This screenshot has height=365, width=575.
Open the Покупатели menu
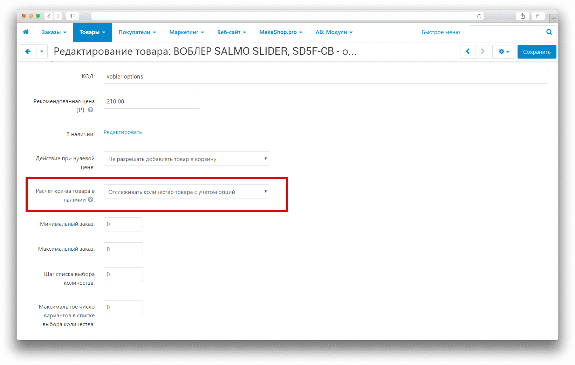pos(137,32)
